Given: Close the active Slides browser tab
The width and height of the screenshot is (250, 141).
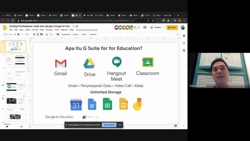Looking at the screenshot, I should click(x=80, y=16).
